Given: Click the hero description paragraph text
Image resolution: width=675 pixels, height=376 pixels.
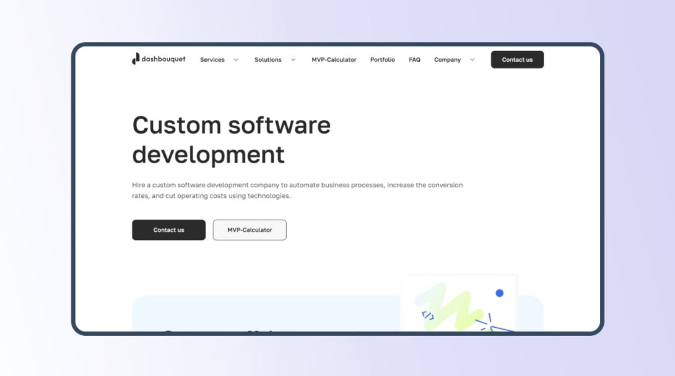Looking at the screenshot, I should 297,190.
